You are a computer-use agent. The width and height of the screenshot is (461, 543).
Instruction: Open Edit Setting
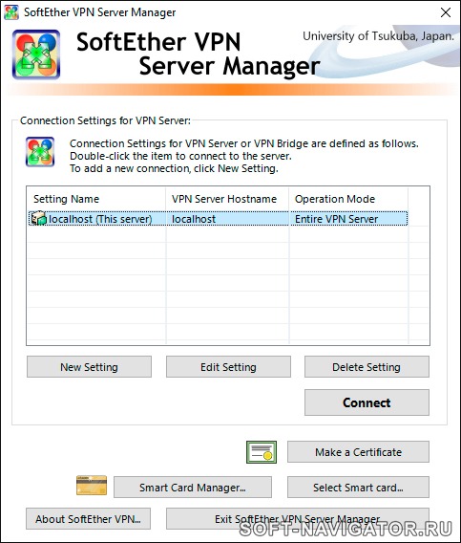(x=228, y=367)
